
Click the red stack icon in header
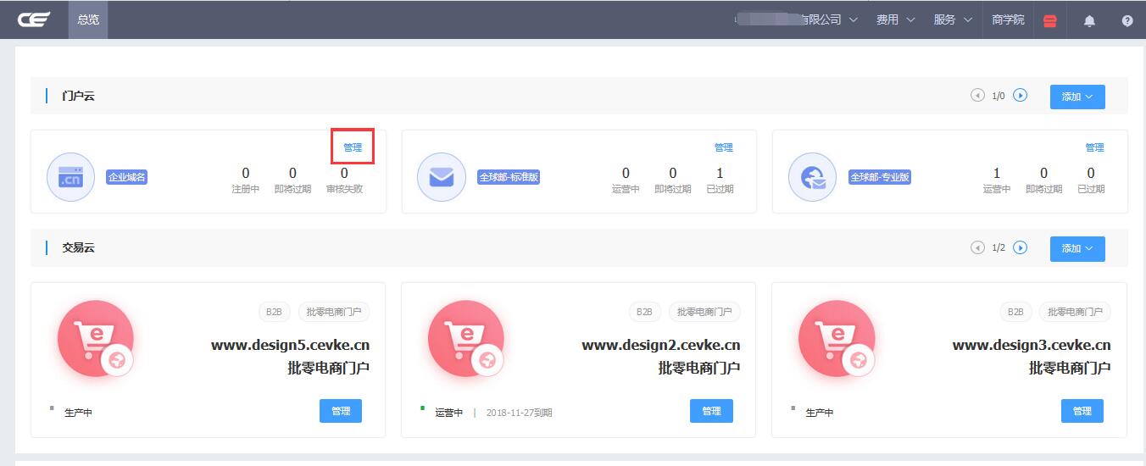tap(1049, 20)
